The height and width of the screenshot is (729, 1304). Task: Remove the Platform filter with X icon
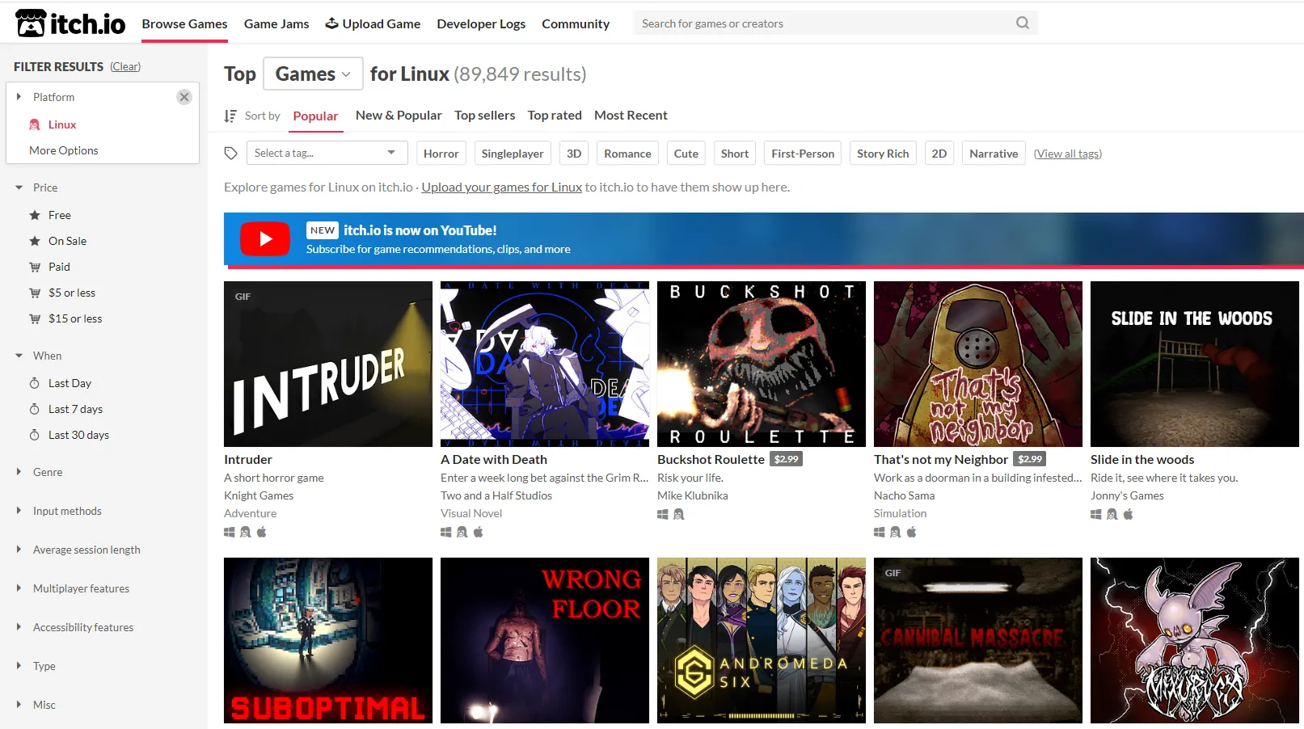184,97
